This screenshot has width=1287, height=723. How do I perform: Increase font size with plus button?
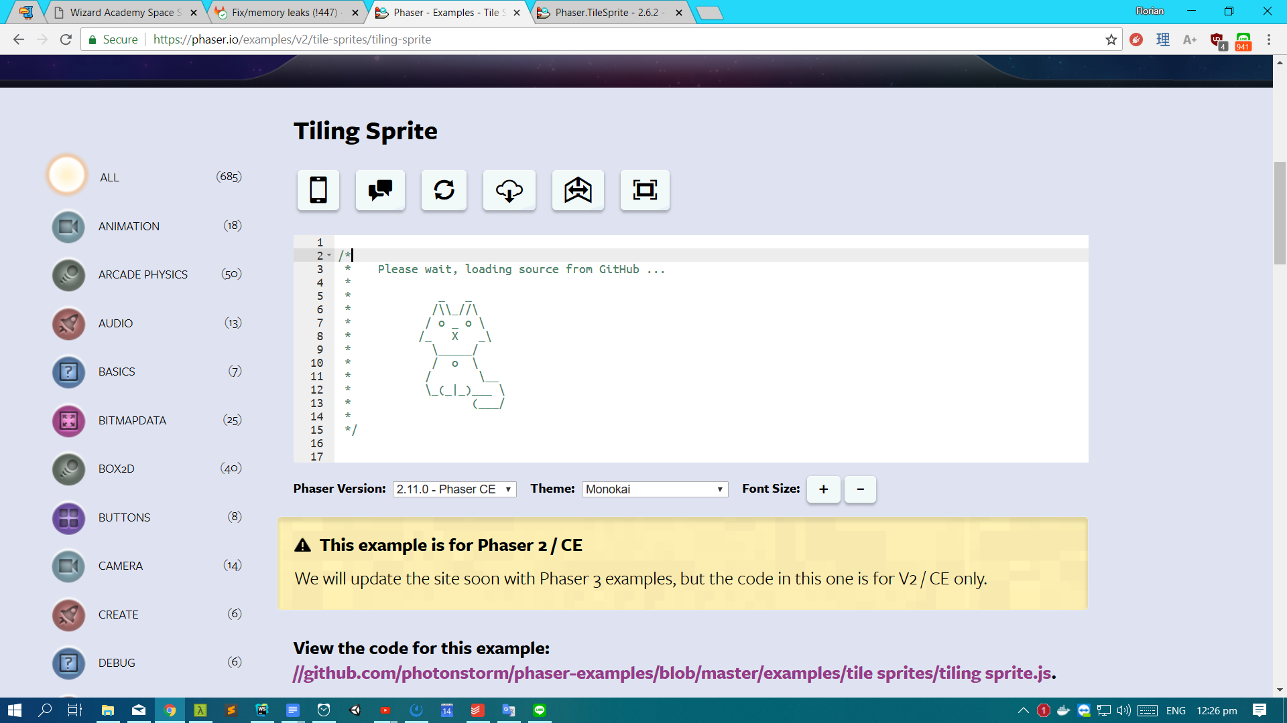(823, 489)
